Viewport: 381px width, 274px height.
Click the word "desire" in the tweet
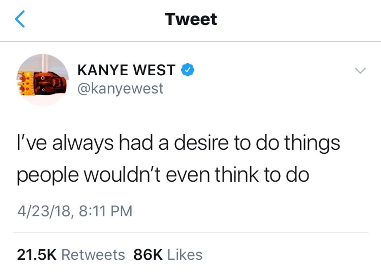(x=201, y=142)
